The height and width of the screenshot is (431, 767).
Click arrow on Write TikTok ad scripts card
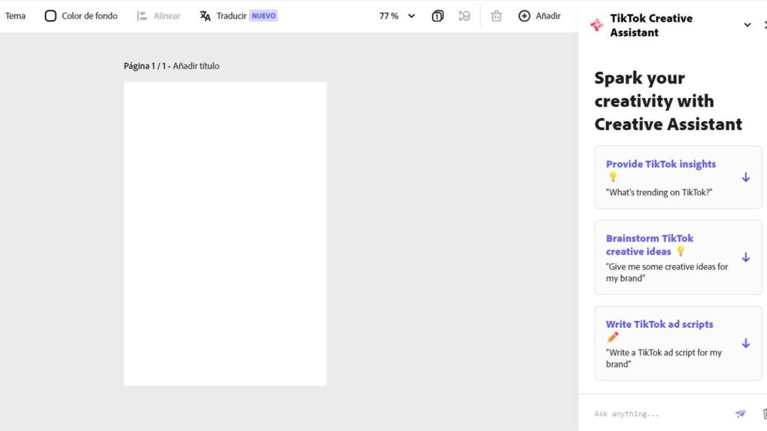coord(745,343)
